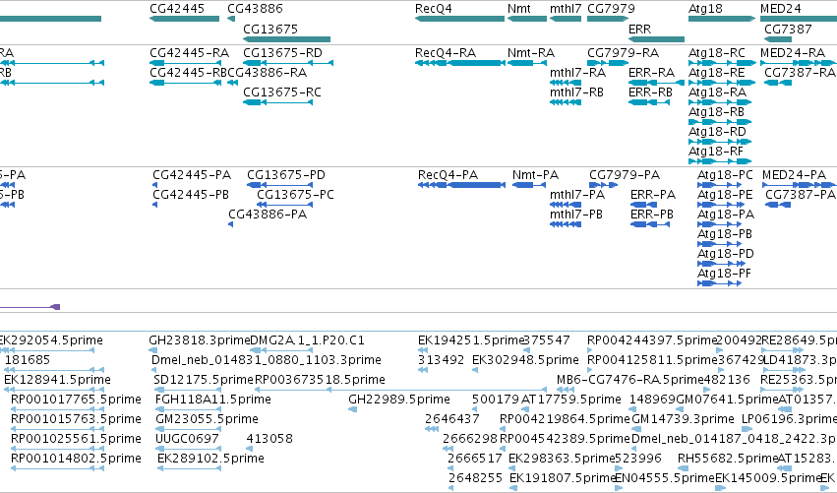Select protein CG7387-PA feature
This screenshot has width=837, height=493.
pyautogui.click(x=778, y=205)
